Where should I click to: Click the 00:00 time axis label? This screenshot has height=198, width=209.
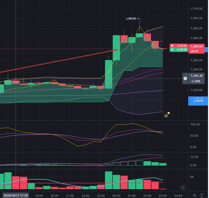pos(116,196)
